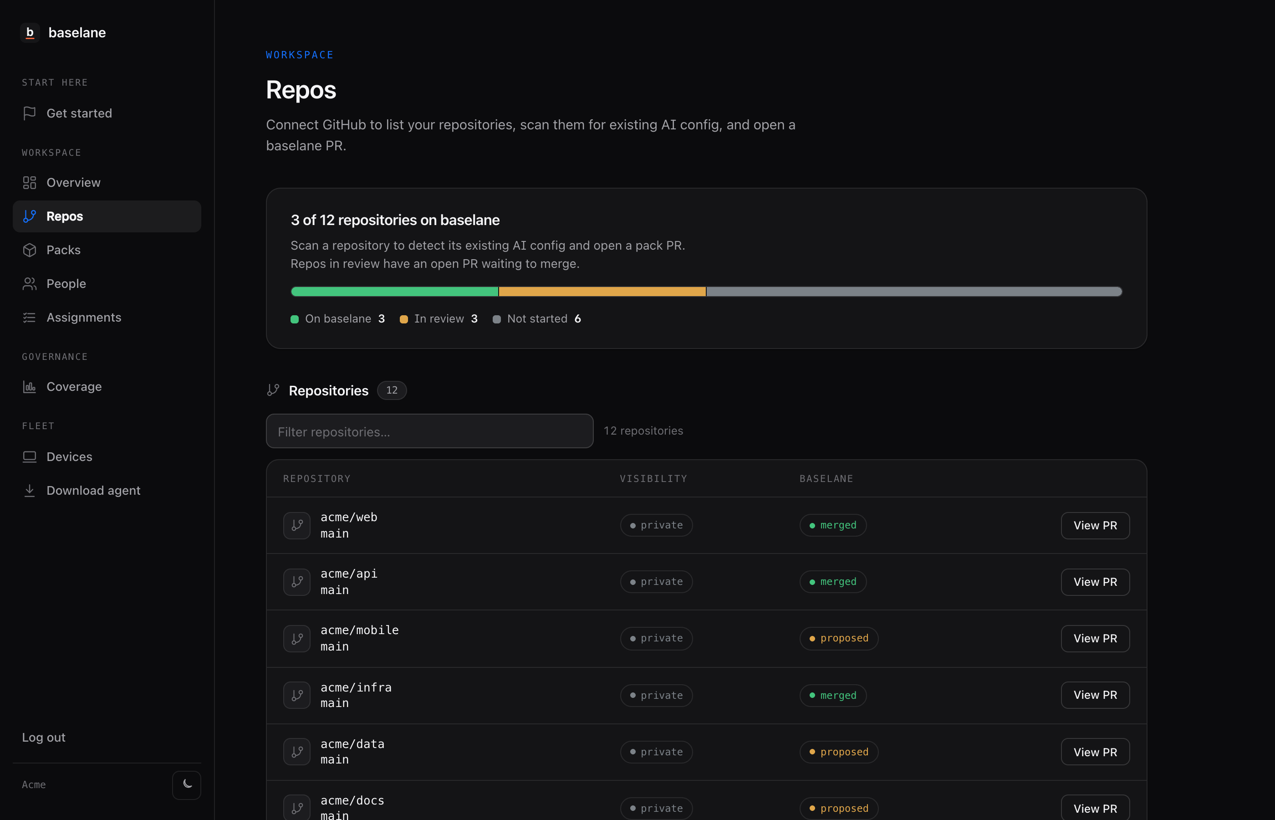Click the acme/docs repository branch icon
The width and height of the screenshot is (1275, 820).
(297, 808)
